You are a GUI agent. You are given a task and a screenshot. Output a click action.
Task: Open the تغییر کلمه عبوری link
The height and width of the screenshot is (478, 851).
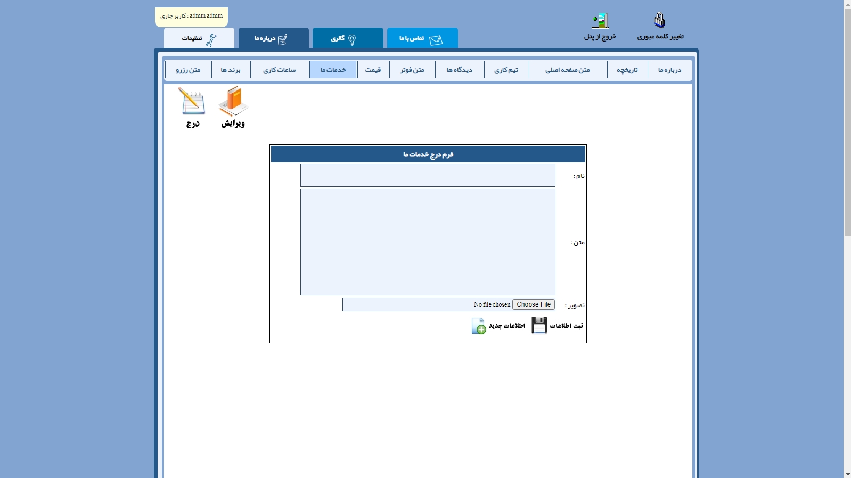coord(660,37)
